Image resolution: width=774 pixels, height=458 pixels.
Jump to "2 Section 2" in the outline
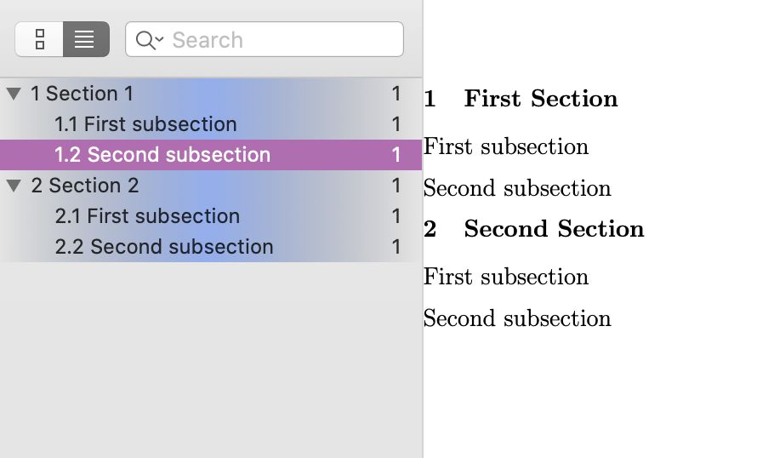[85, 186]
